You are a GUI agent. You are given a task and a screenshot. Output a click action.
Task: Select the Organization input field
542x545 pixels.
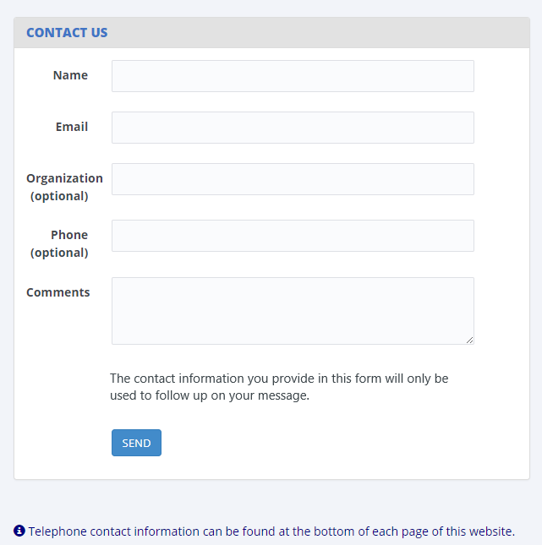click(293, 179)
